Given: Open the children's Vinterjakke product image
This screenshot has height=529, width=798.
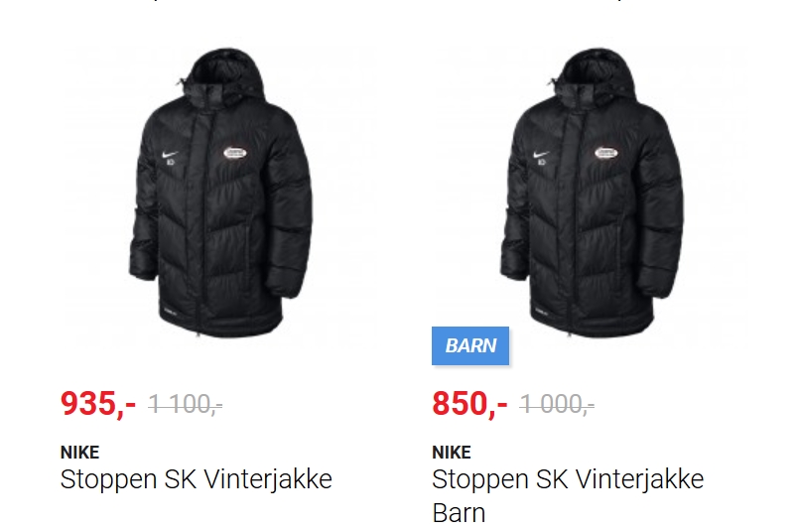Looking at the screenshot, I should coord(592,193).
